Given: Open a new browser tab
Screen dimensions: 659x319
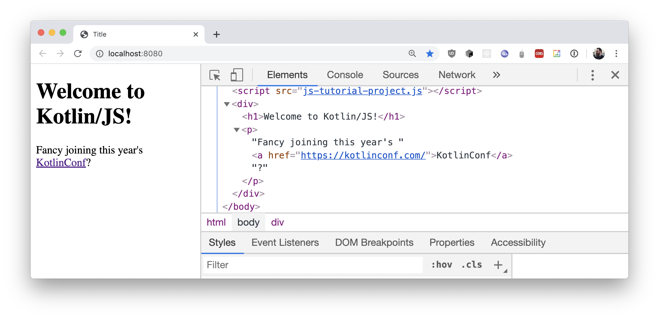Looking at the screenshot, I should tap(216, 34).
